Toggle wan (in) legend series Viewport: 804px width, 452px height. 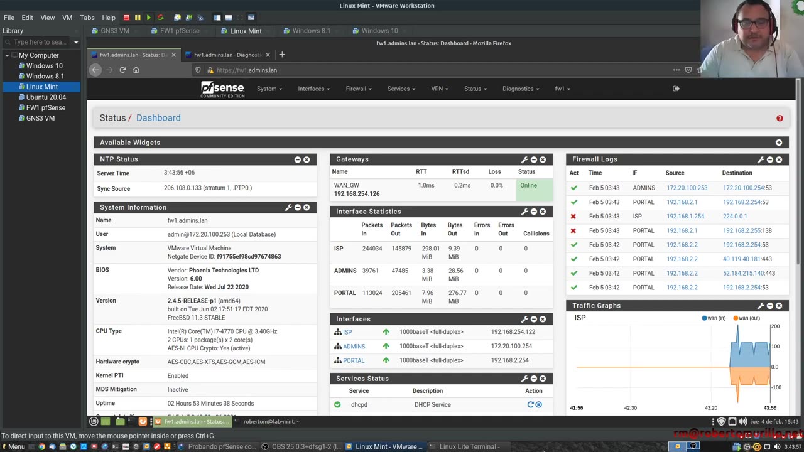tap(714, 318)
